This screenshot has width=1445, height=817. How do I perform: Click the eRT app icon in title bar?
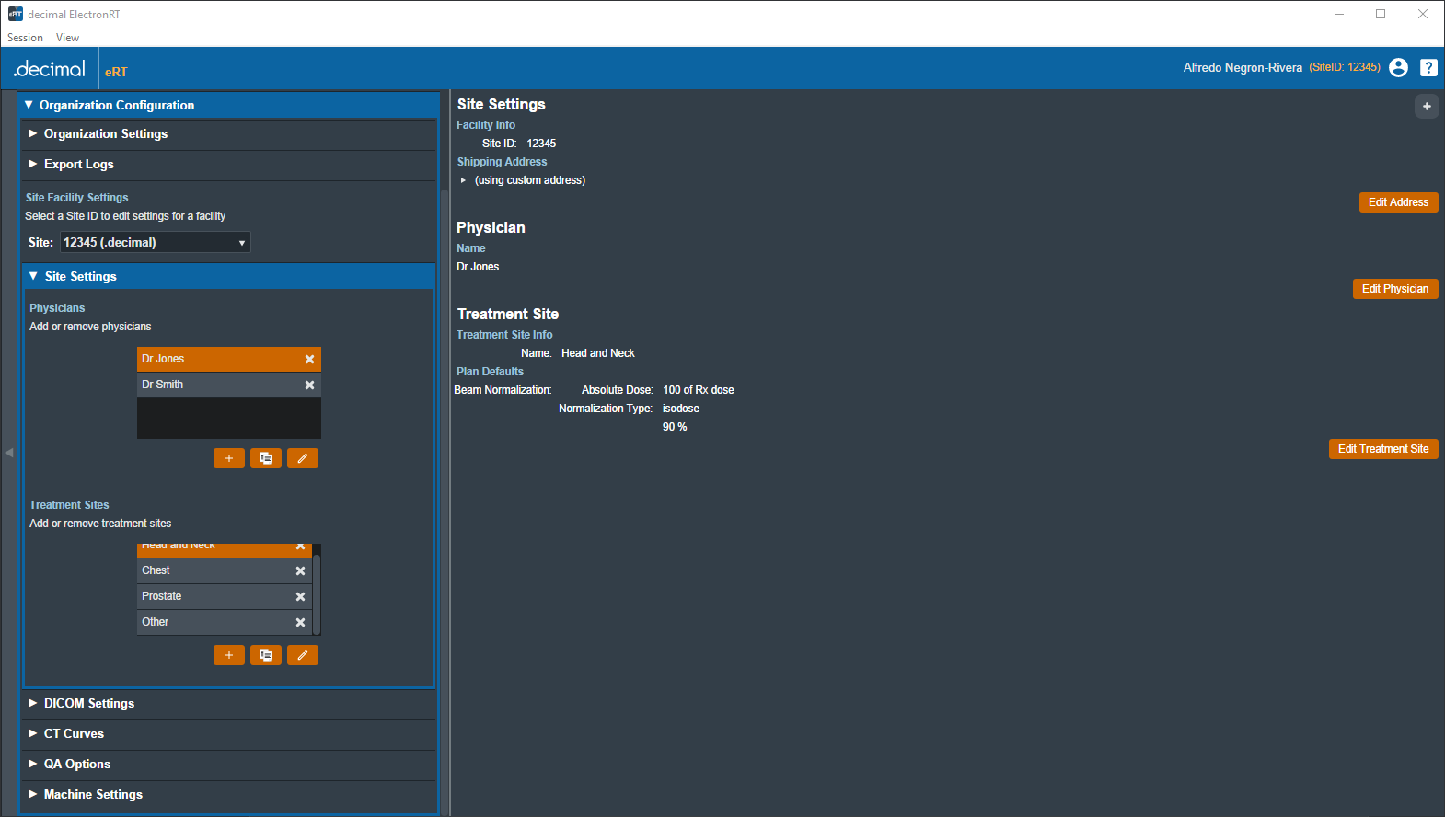coord(16,14)
